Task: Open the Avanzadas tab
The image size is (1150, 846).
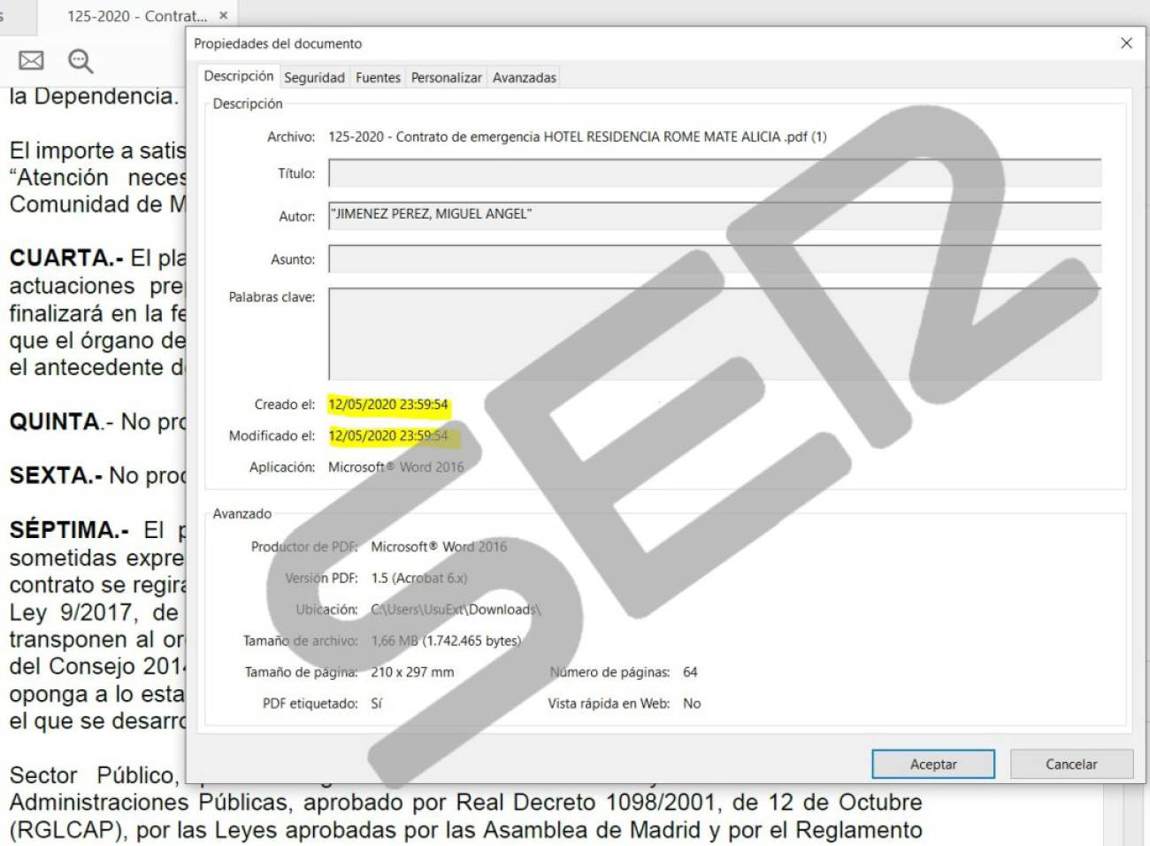Action: pos(525,78)
